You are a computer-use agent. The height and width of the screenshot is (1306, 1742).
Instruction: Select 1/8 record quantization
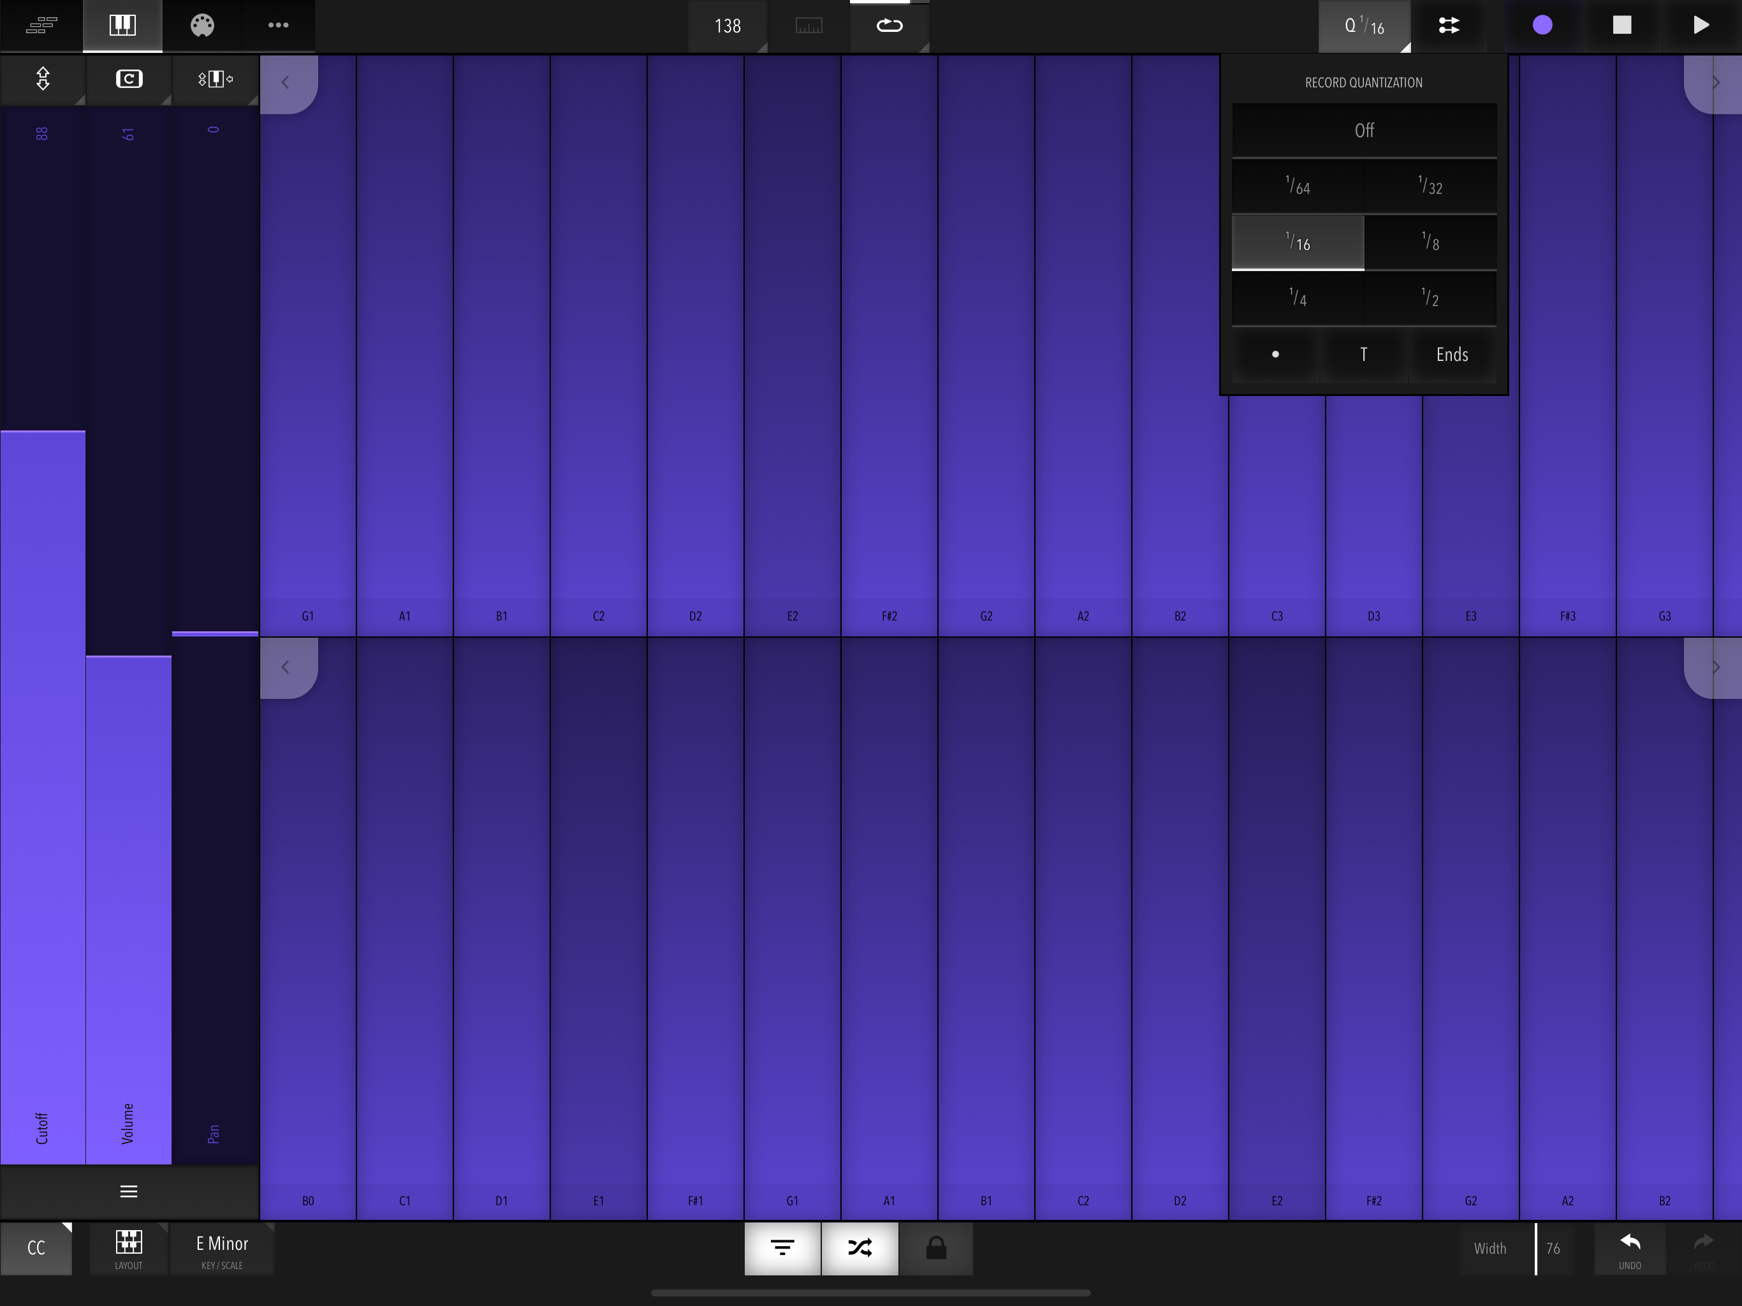pos(1430,242)
